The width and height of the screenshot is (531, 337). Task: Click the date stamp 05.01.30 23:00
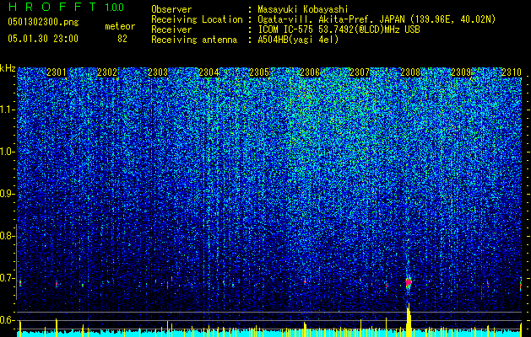tap(43, 39)
